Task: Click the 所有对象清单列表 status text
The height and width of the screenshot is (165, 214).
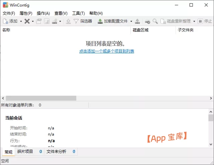Action: pos(17,105)
